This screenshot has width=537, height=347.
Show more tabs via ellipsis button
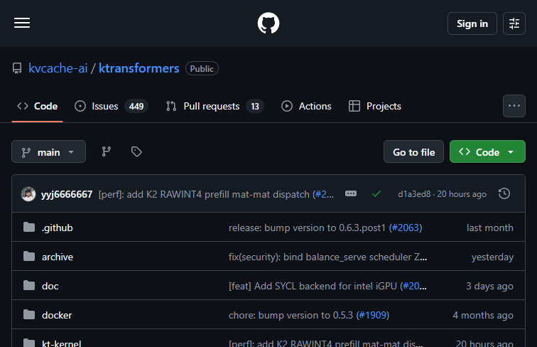point(514,106)
